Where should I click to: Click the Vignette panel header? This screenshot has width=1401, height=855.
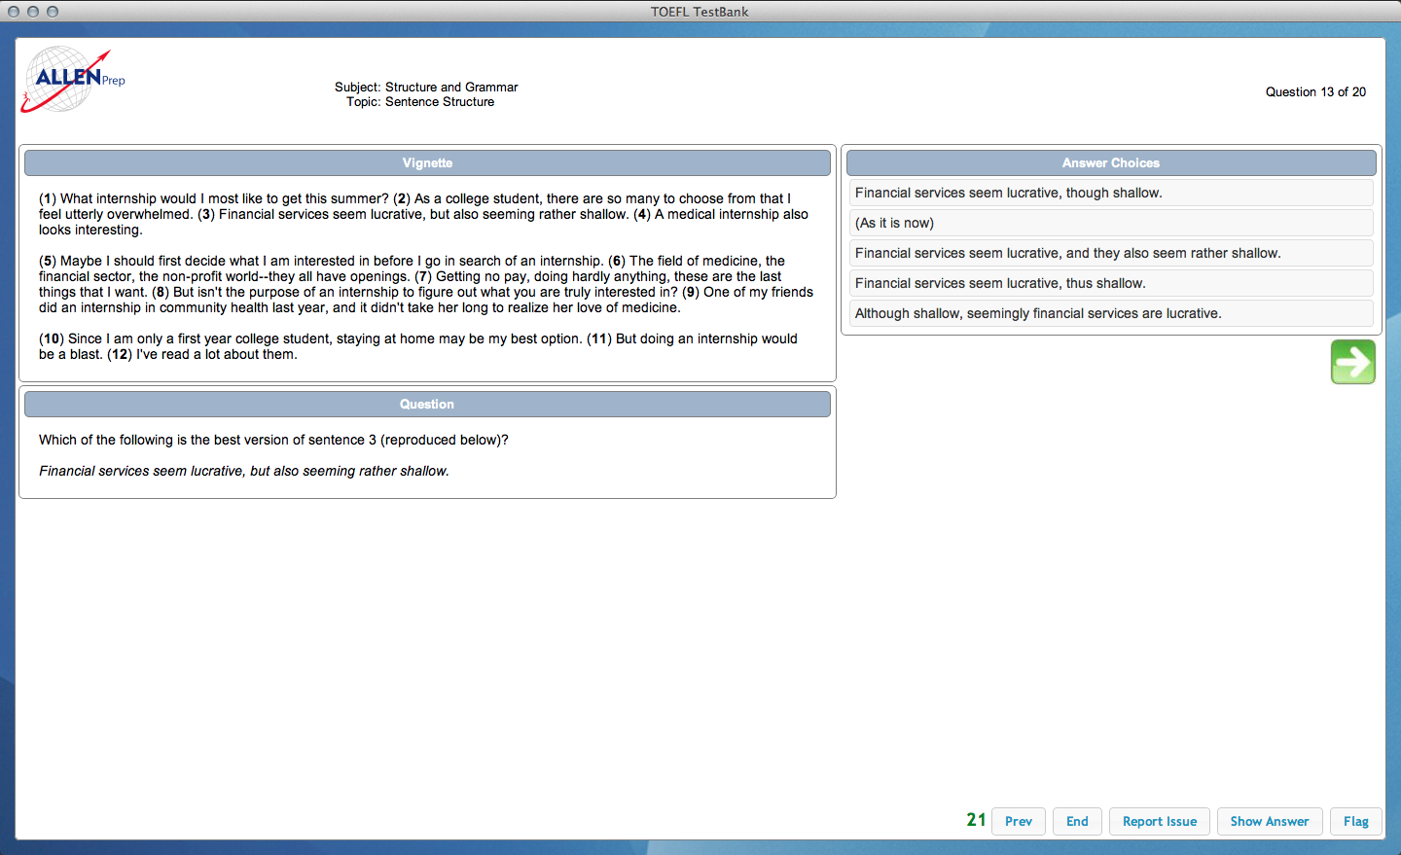pyautogui.click(x=427, y=162)
